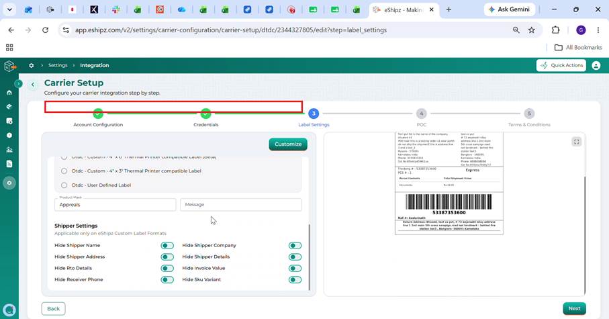Jump to POC step 4
609x319 pixels.
click(x=422, y=113)
